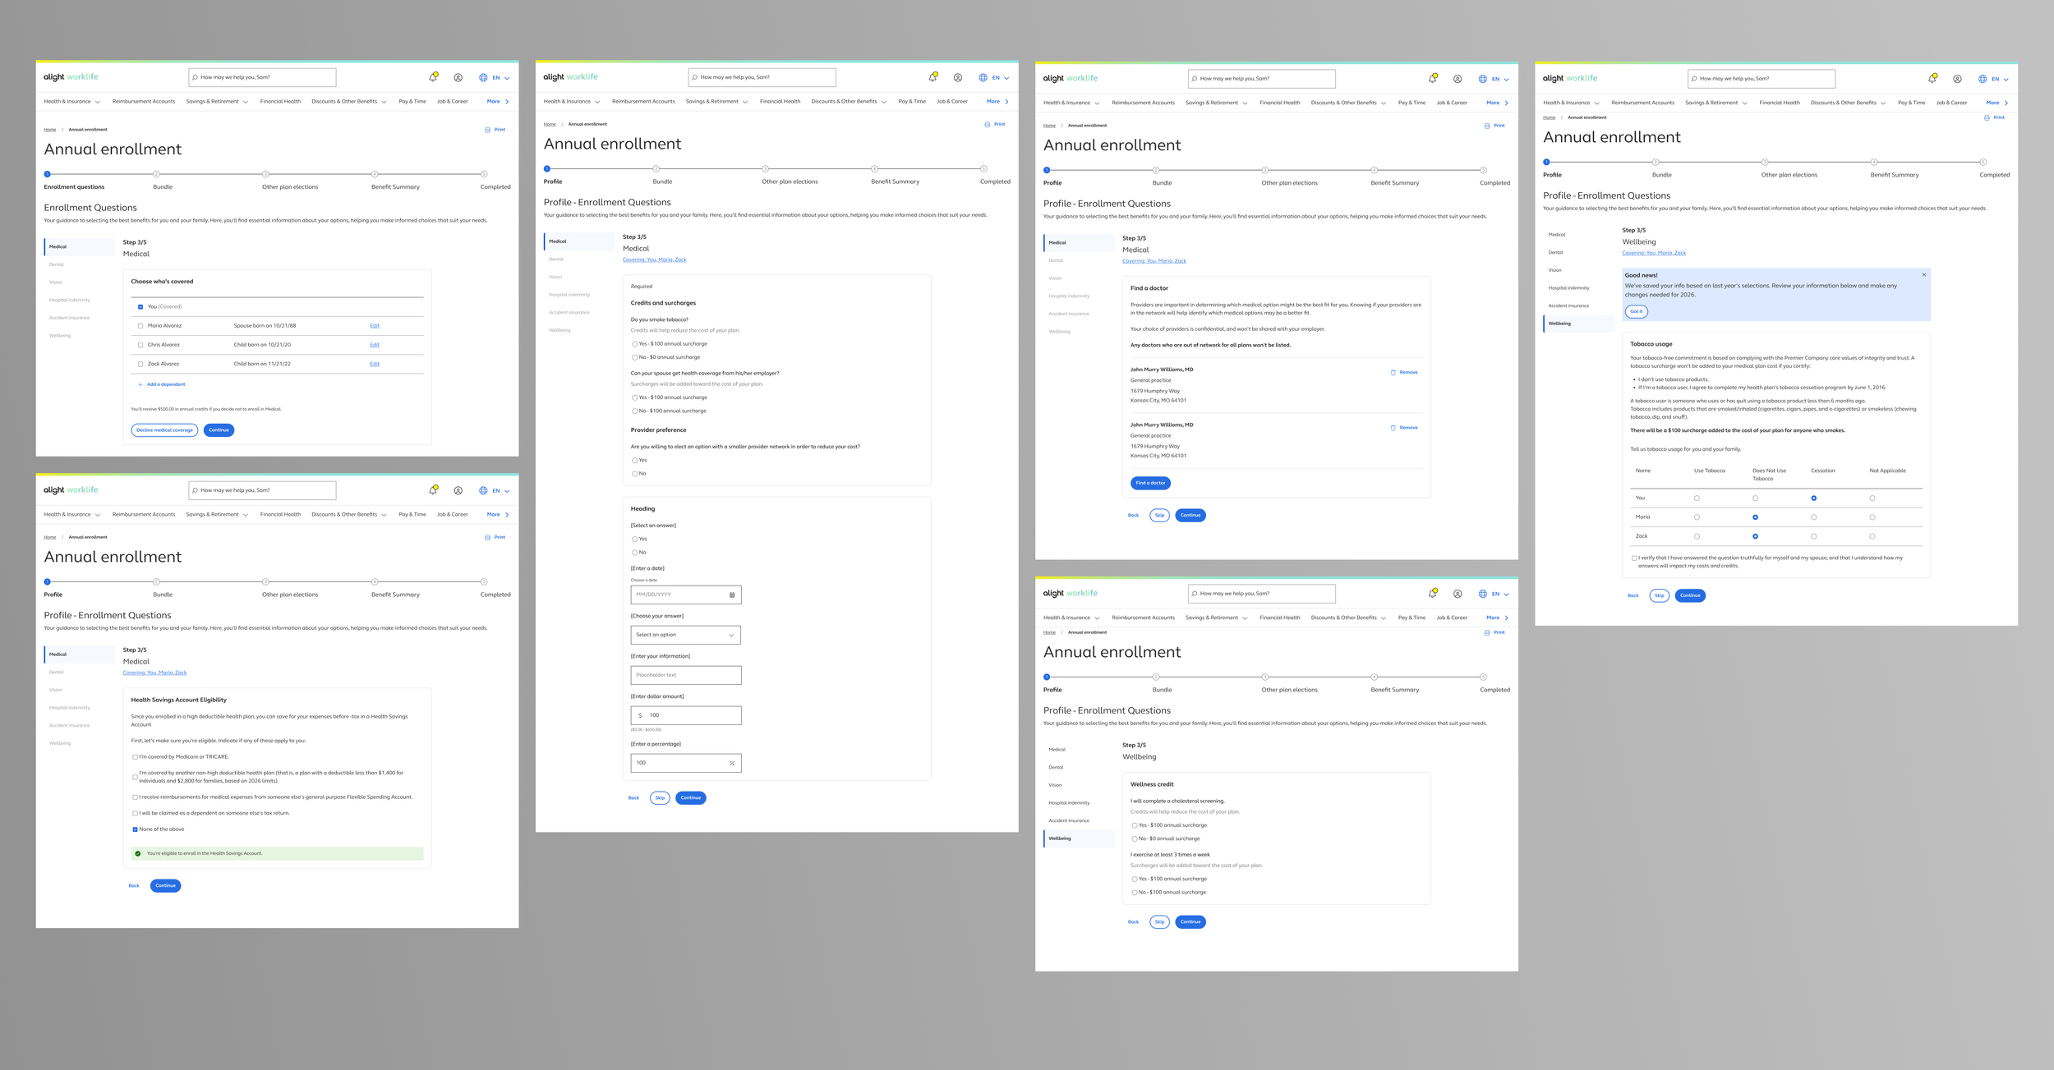Image resolution: width=2054 pixels, height=1070 pixels.
Task: Click the Placeholder text input field
Action: pyautogui.click(x=685, y=675)
